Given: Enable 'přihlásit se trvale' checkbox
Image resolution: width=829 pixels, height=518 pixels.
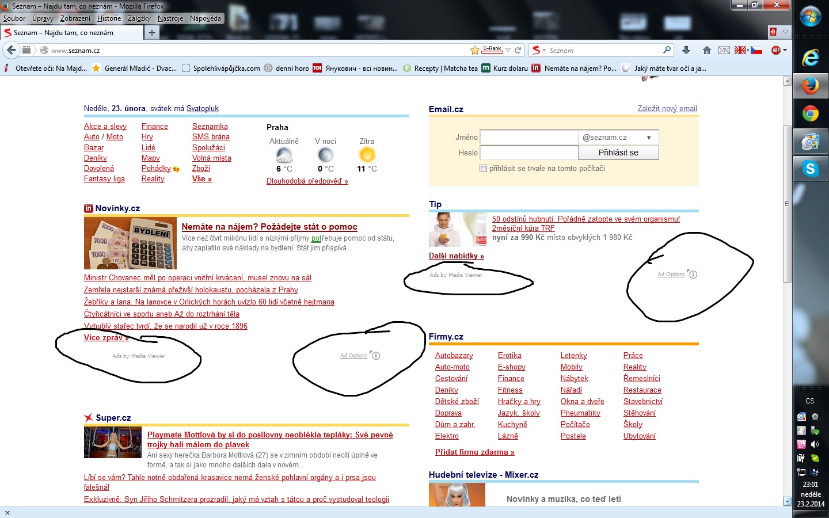Looking at the screenshot, I should pos(483,169).
